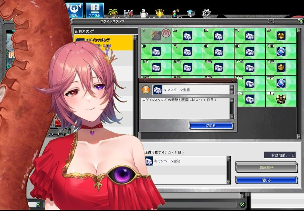
Task: Open settings with the gear icon
Action: pyautogui.click(x=206, y=13)
